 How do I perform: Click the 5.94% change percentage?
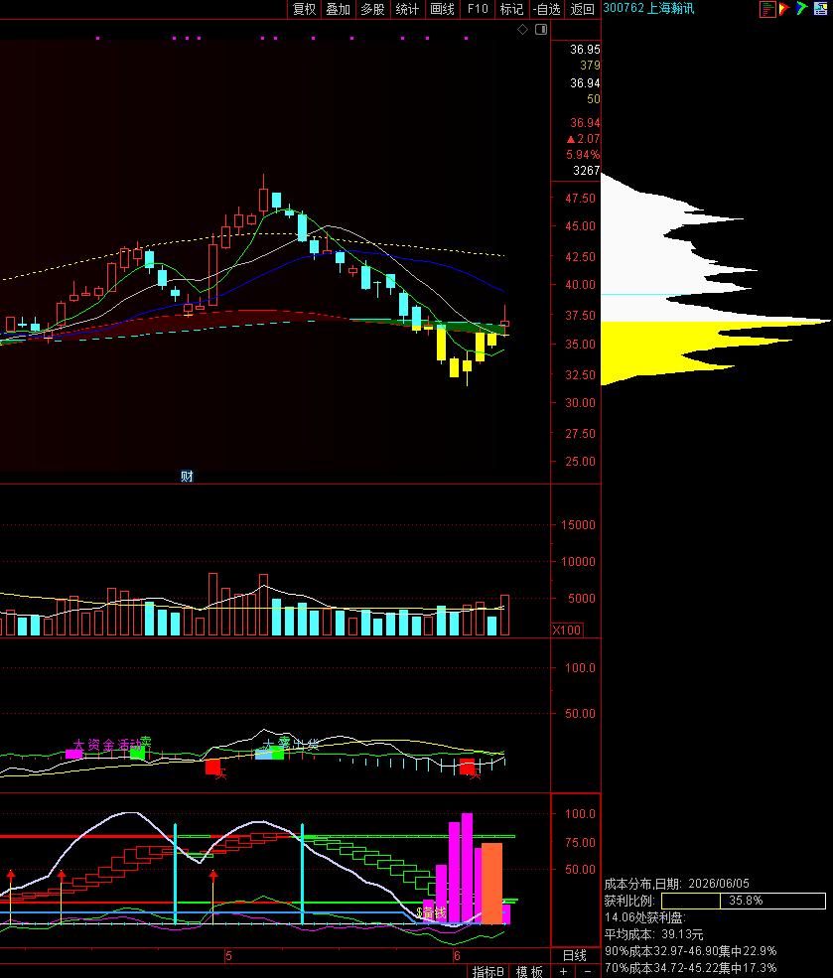coord(583,154)
